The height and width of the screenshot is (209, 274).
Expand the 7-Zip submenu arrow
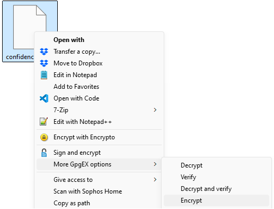tap(155, 110)
